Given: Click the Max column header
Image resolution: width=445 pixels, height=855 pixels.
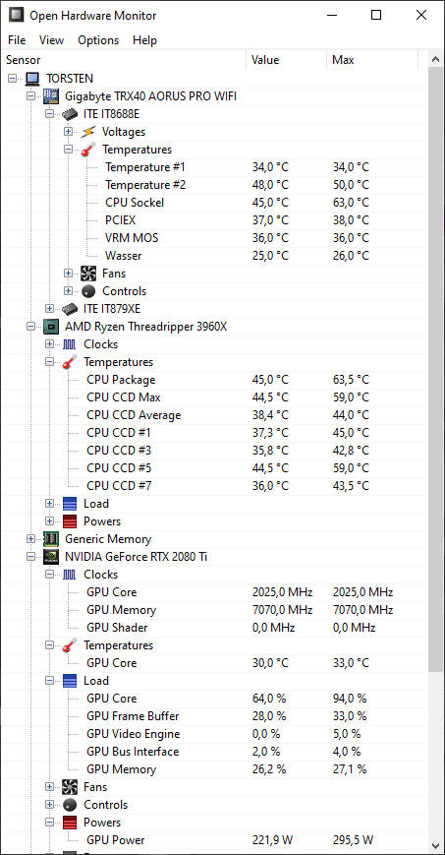Looking at the screenshot, I should click(x=373, y=60).
